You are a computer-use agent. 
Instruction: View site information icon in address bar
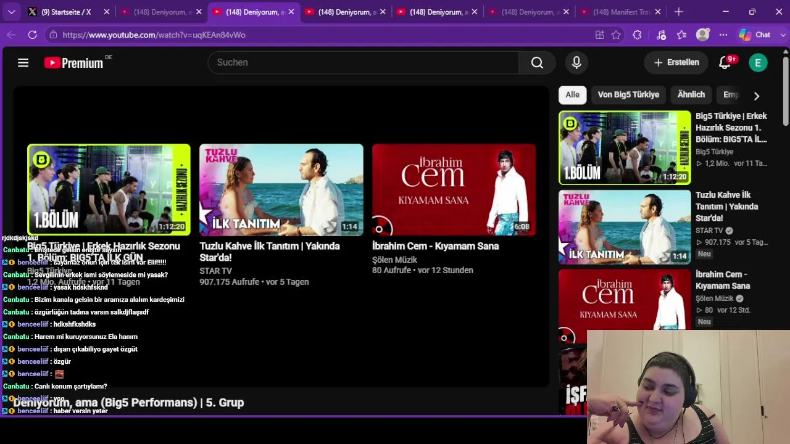coord(53,35)
